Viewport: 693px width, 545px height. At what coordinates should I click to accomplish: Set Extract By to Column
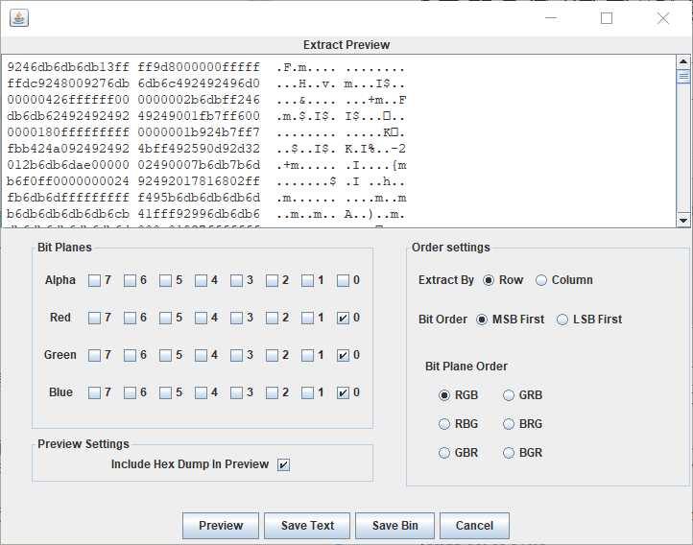(541, 280)
